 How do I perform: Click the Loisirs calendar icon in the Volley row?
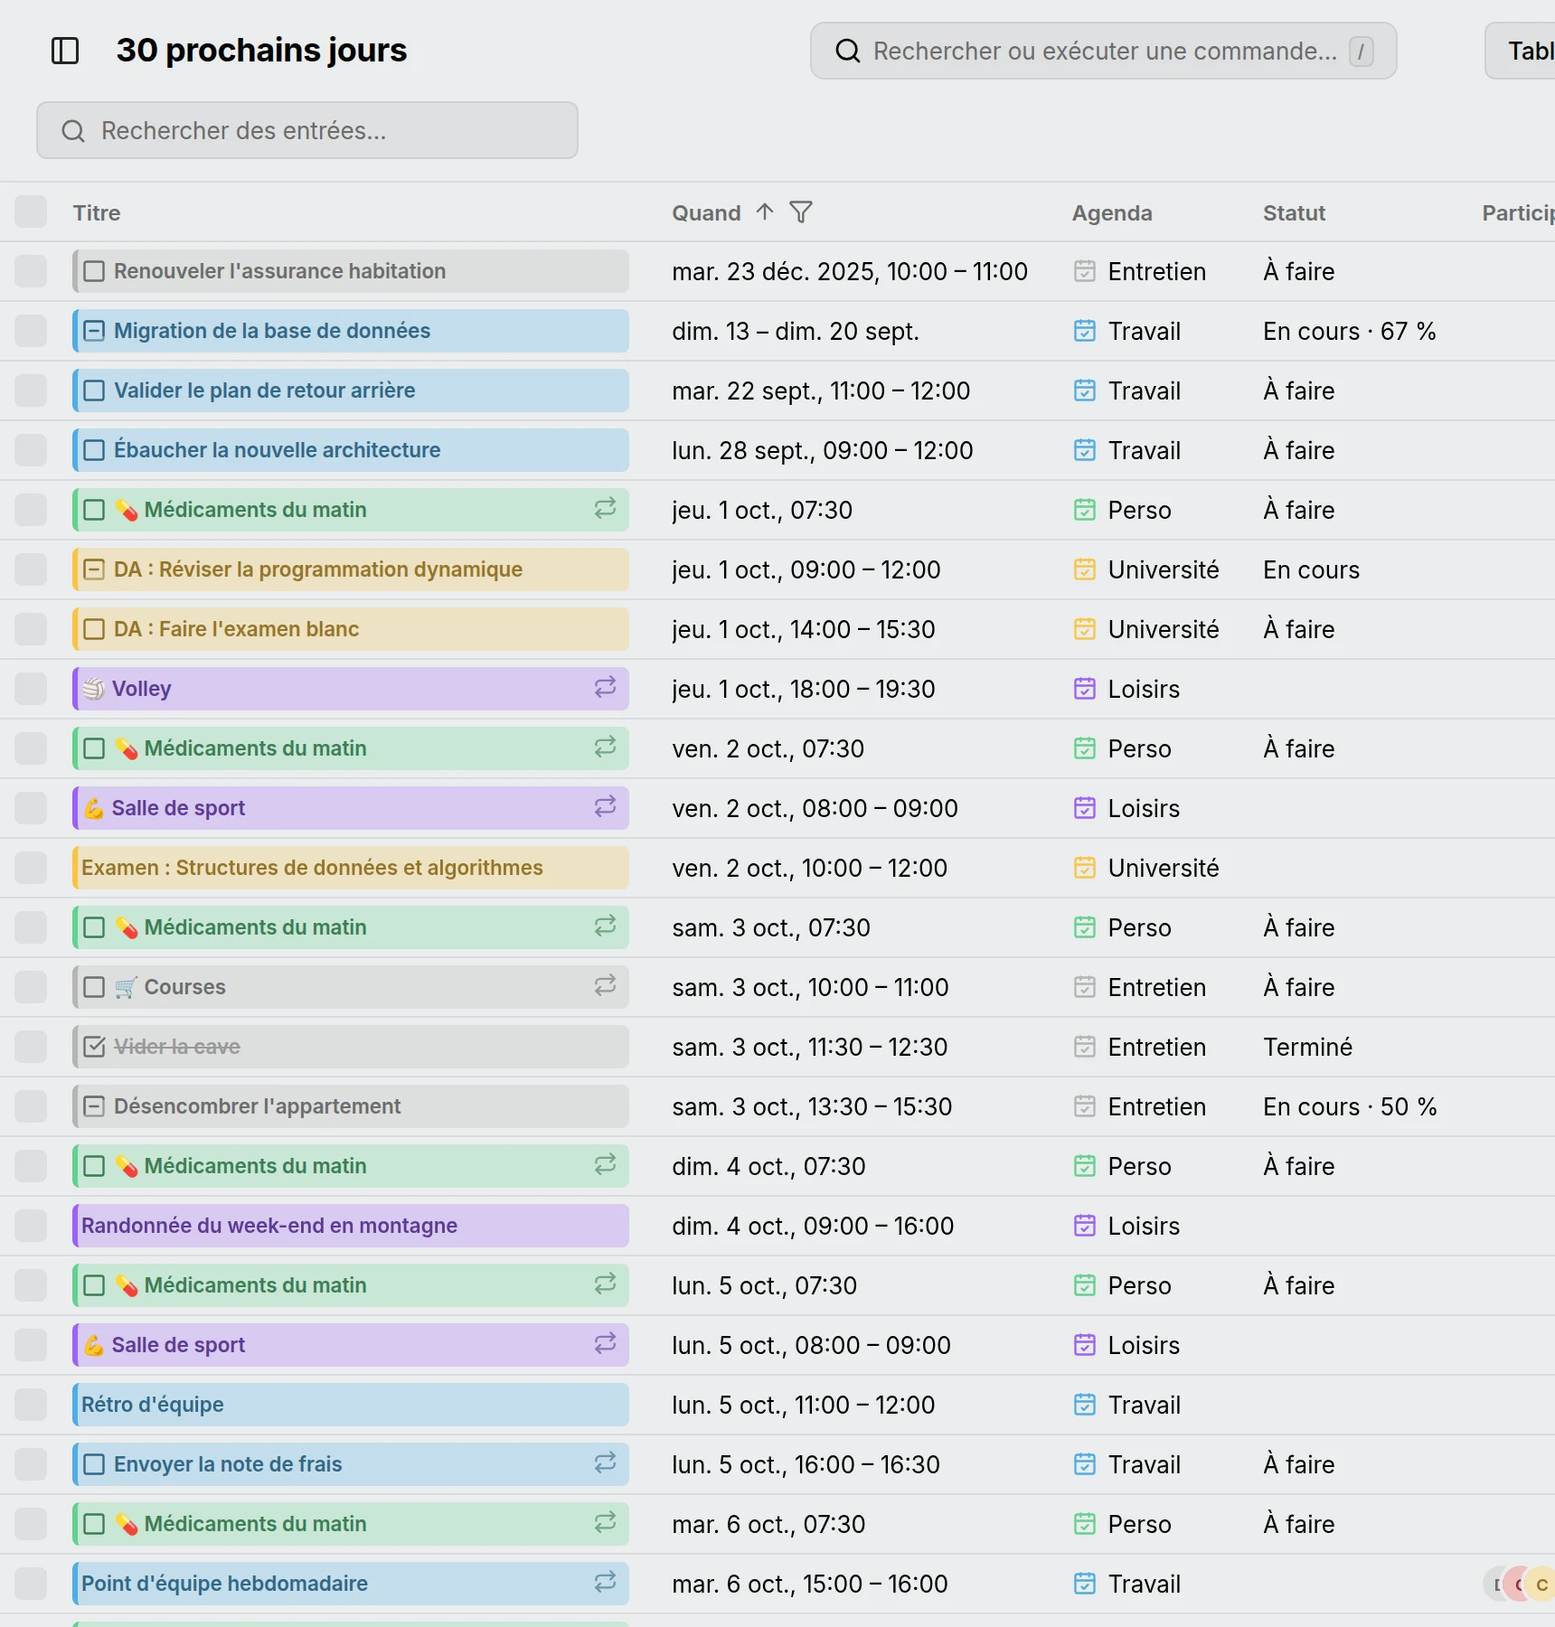pos(1085,689)
